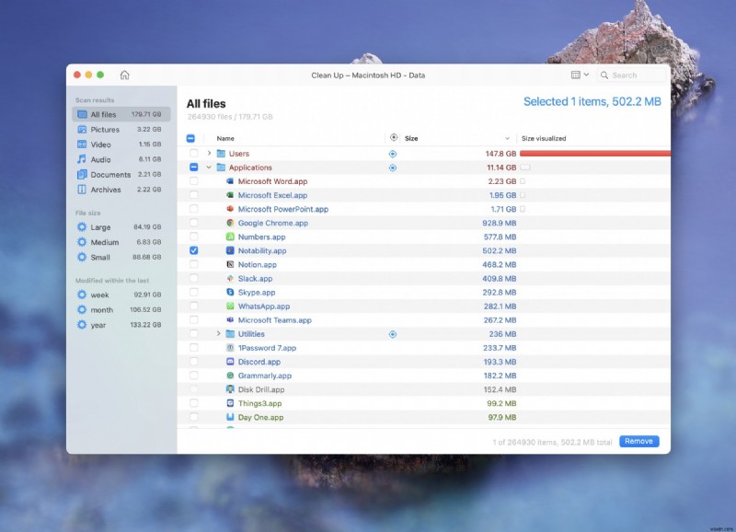
Task: Click the red size visualization bar for Users
Action: (593, 153)
